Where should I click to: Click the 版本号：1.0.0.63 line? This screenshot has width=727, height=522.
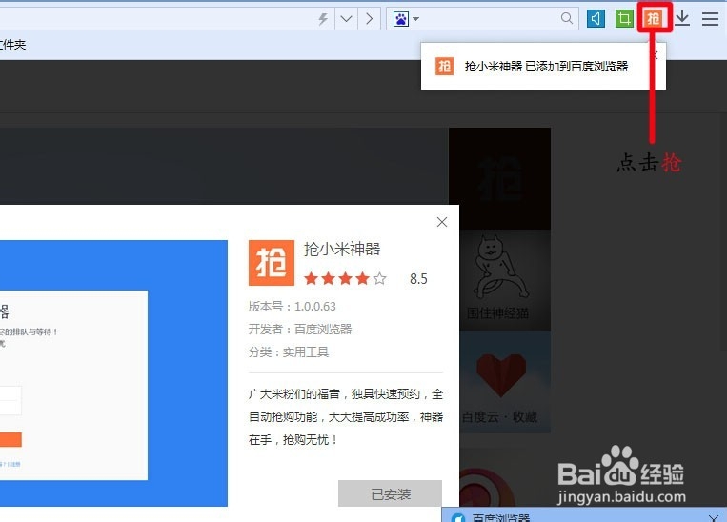click(293, 307)
